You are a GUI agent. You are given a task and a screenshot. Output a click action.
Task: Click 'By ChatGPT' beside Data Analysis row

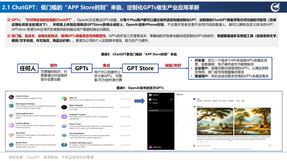click(x=126, y=108)
